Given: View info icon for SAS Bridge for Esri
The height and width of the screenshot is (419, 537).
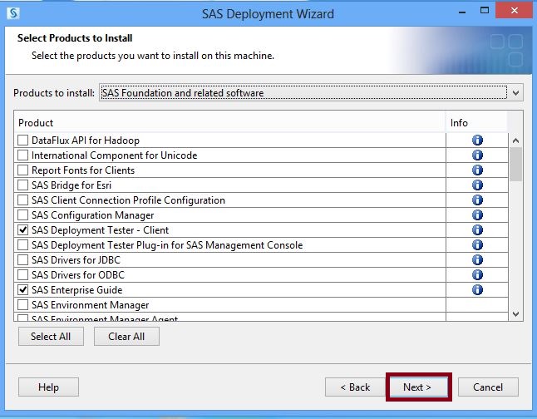Looking at the screenshot, I should pos(477,185).
